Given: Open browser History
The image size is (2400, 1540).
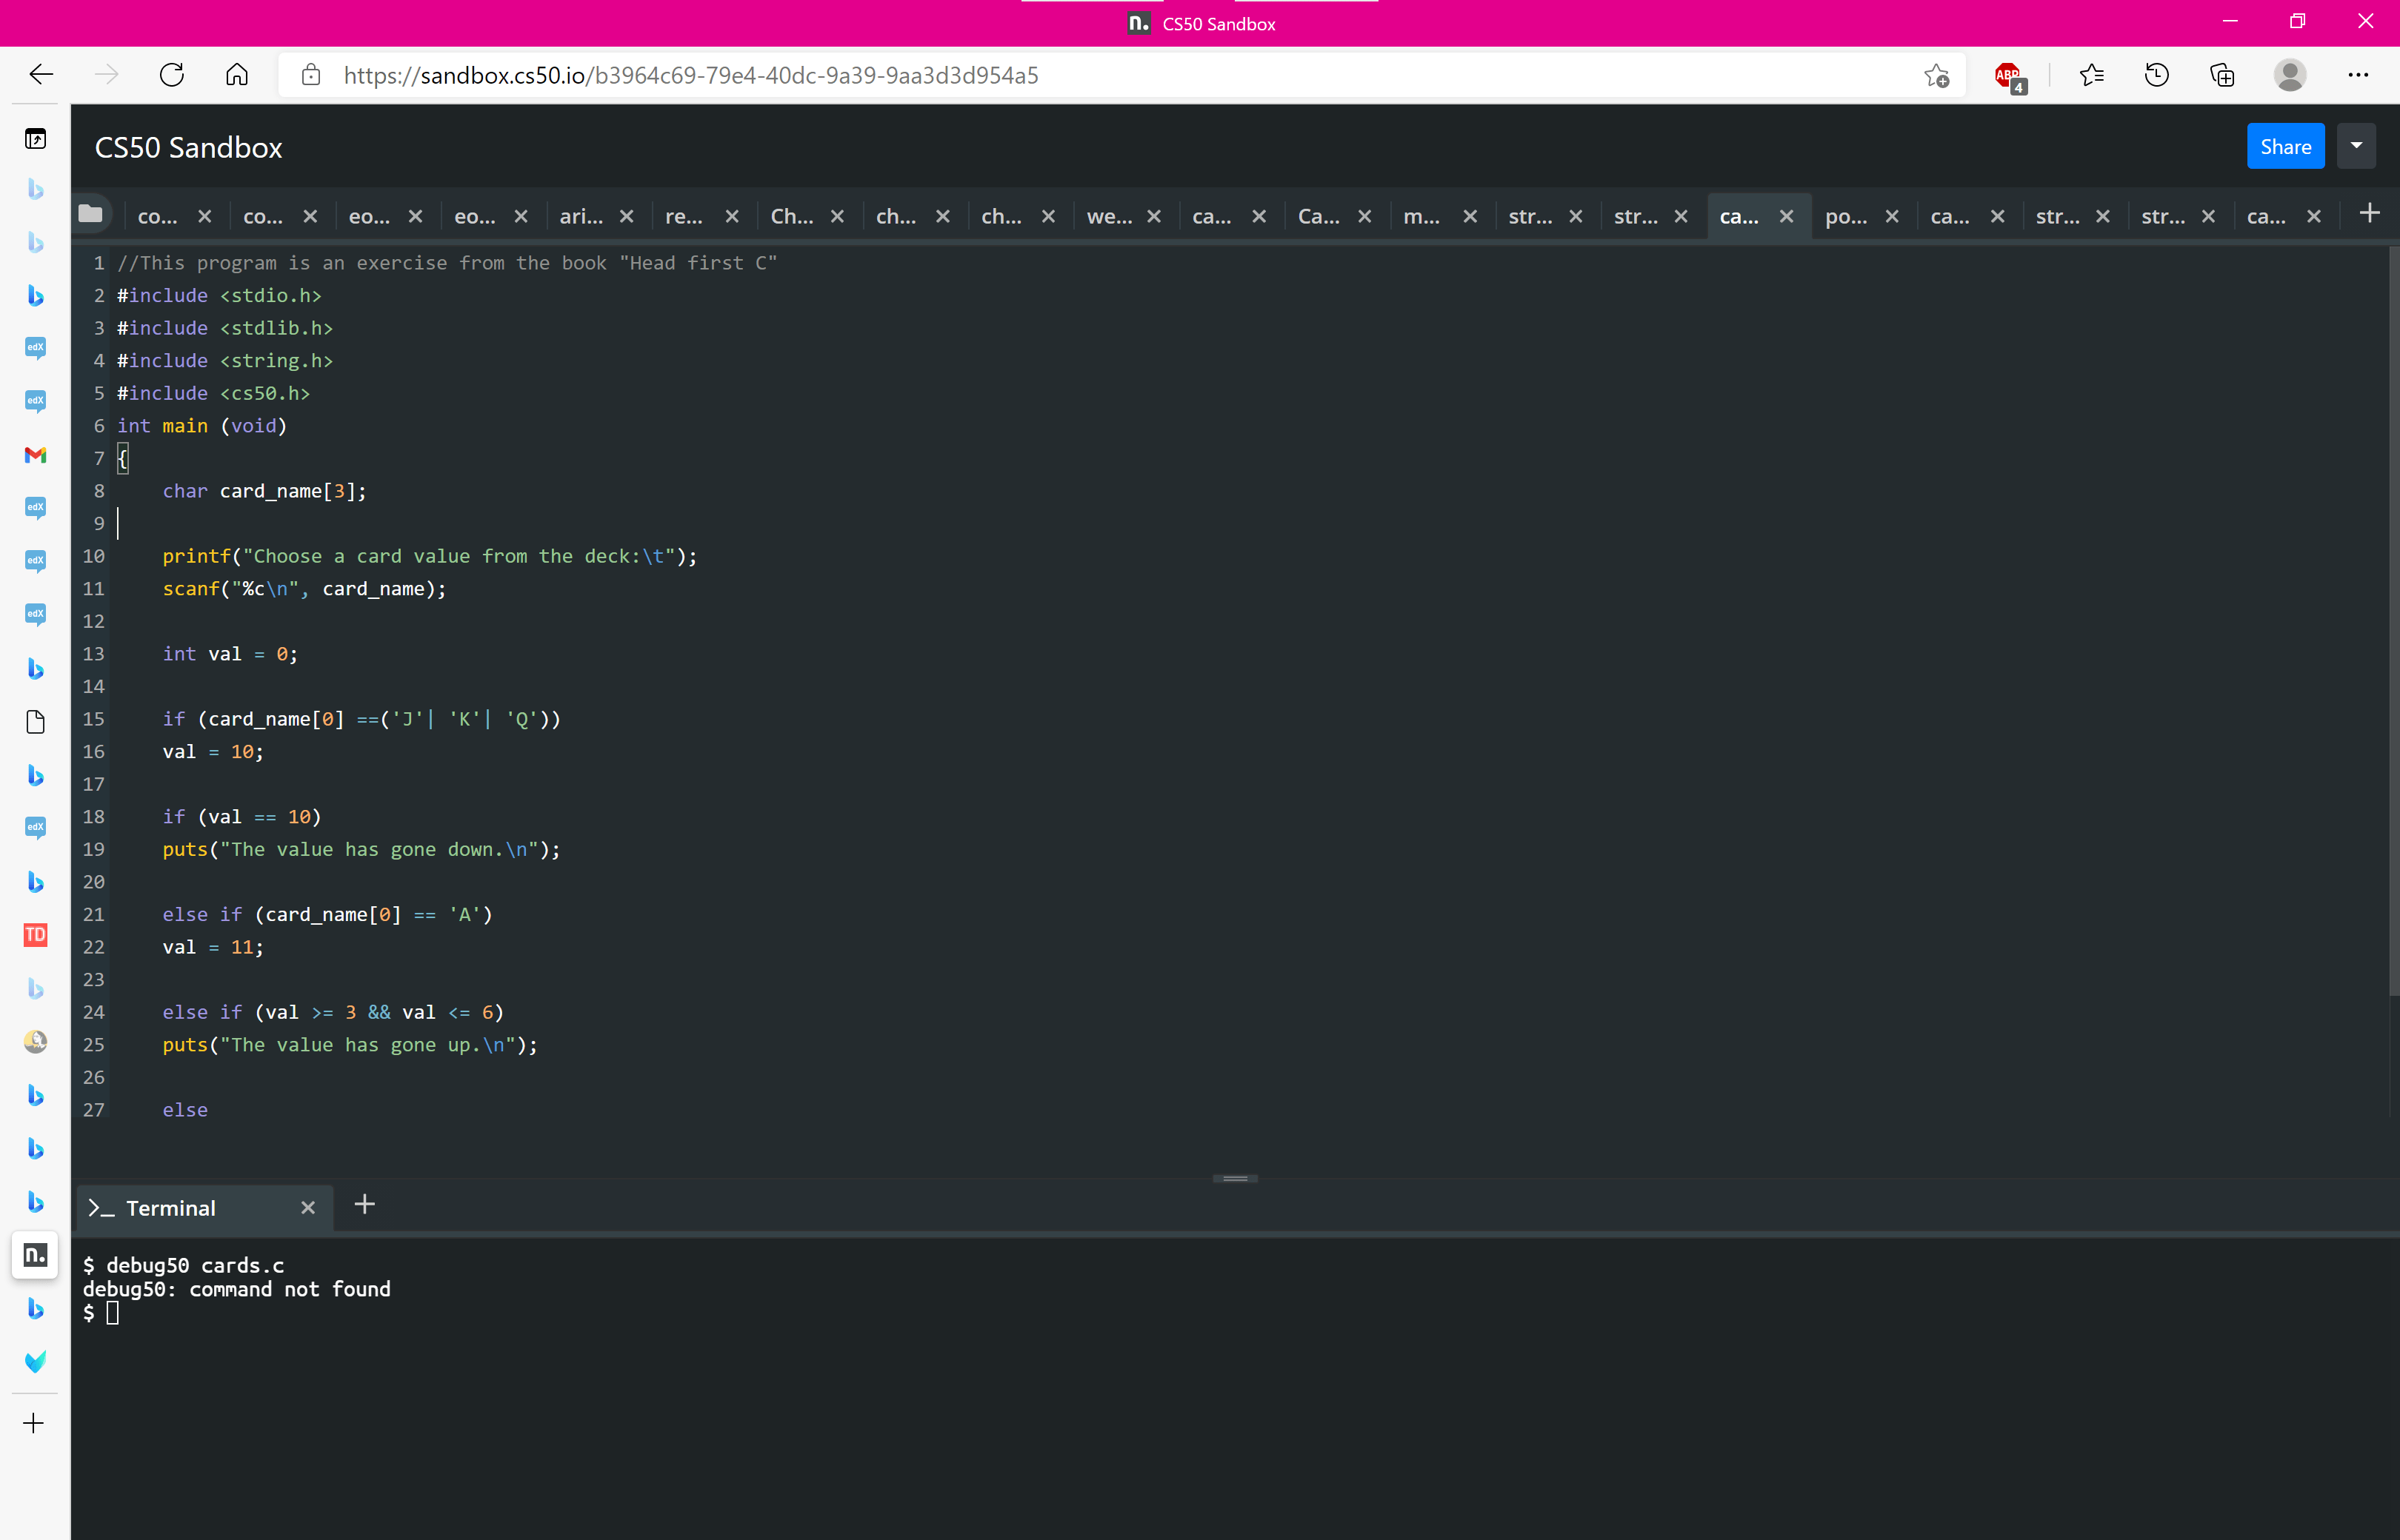Looking at the screenshot, I should [x=2157, y=75].
